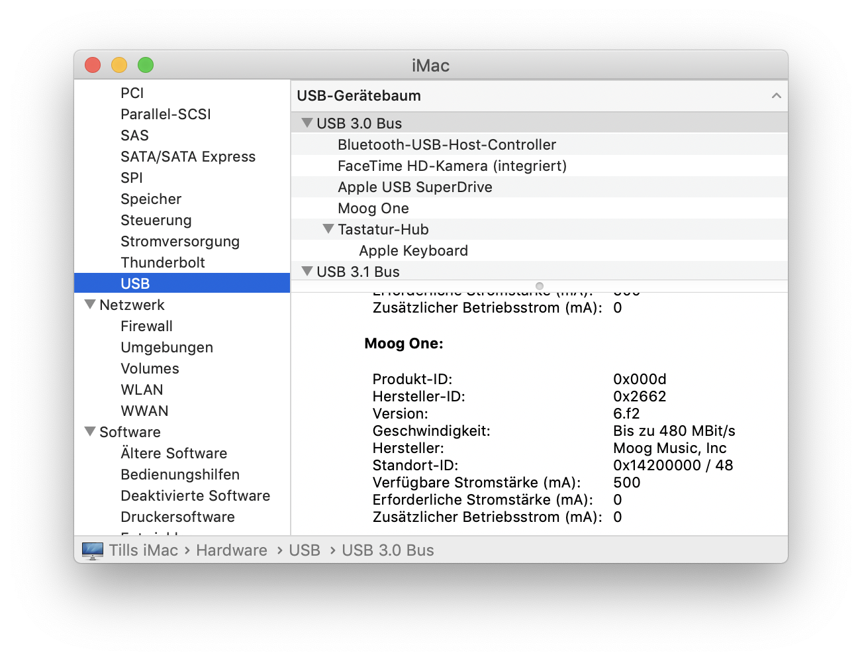Select WLAN in the sidebar

[142, 389]
